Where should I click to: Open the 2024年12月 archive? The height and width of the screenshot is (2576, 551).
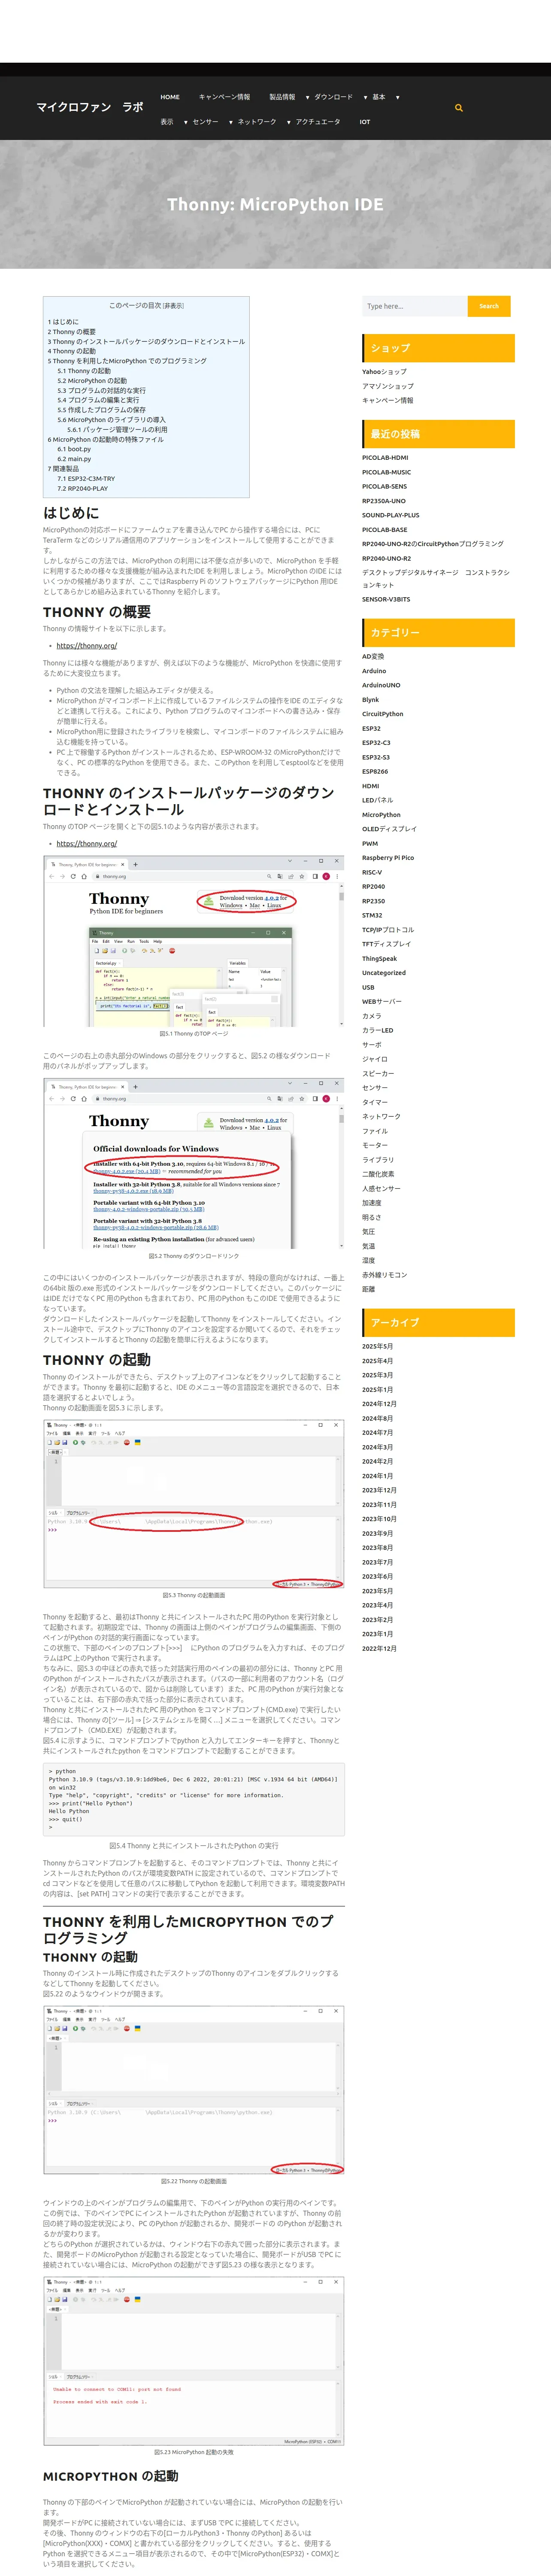coord(379,1404)
